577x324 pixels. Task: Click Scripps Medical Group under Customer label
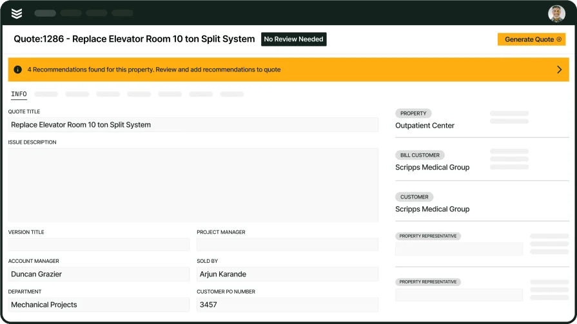coord(432,209)
